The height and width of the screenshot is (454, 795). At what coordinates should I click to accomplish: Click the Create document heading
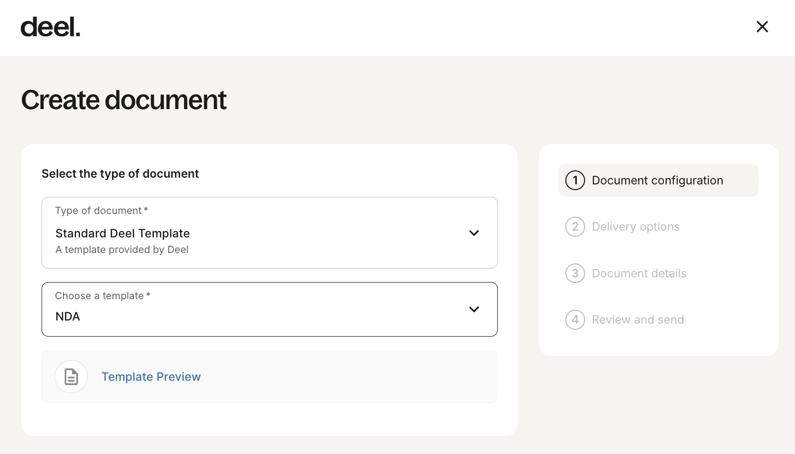(124, 100)
